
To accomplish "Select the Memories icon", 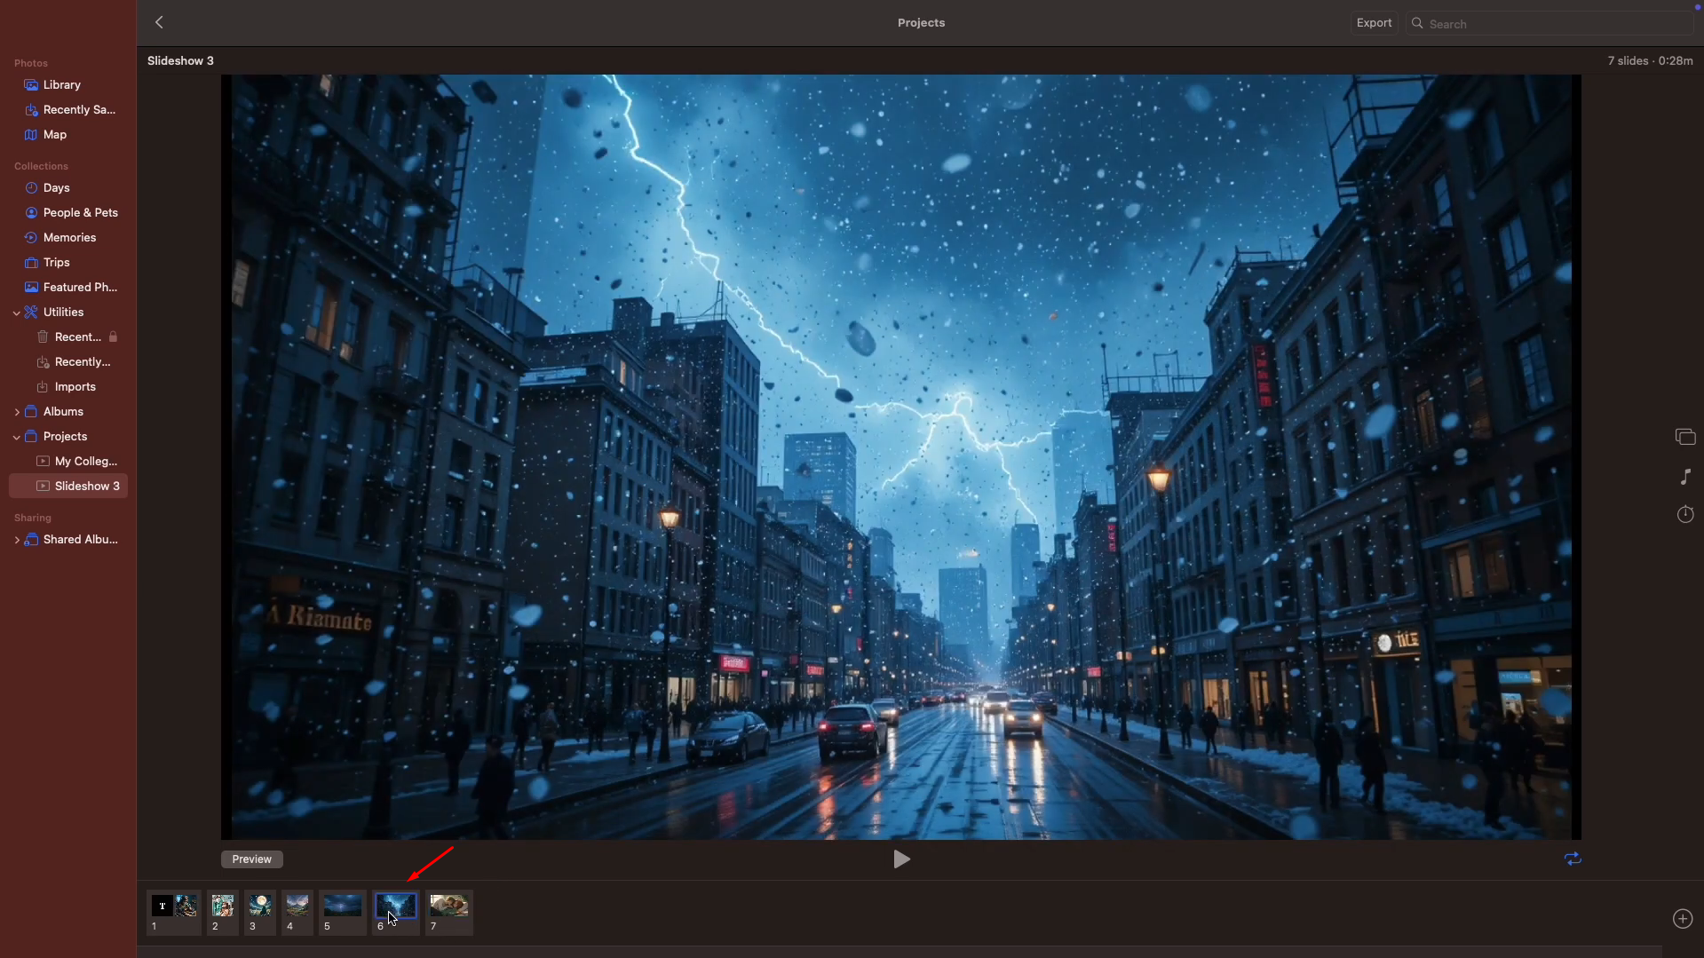I will click(31, 238).
